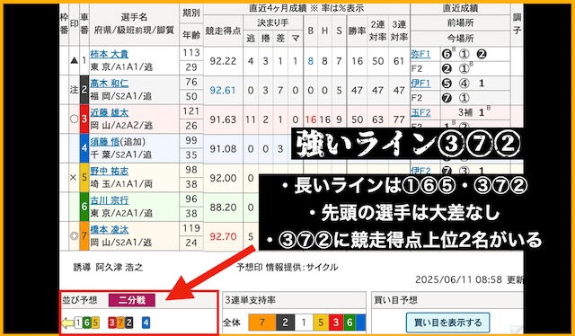This screenshot has width=575, height=336.
Task: Click the 2025/06/11 08:58 更新 timestamp
Action: coord(469,280)
